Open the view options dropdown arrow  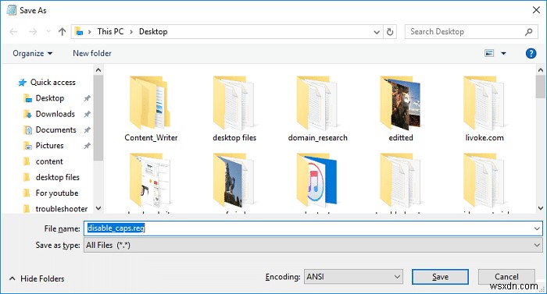tap(503, 53)
